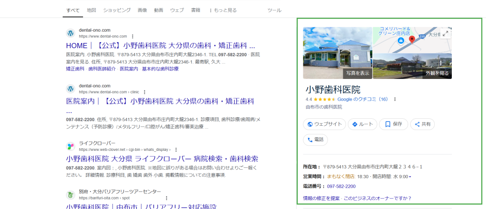This screenshot has width=486, height=209.
Task: Switch to the 地図 tab
Action: coord(92,10)
